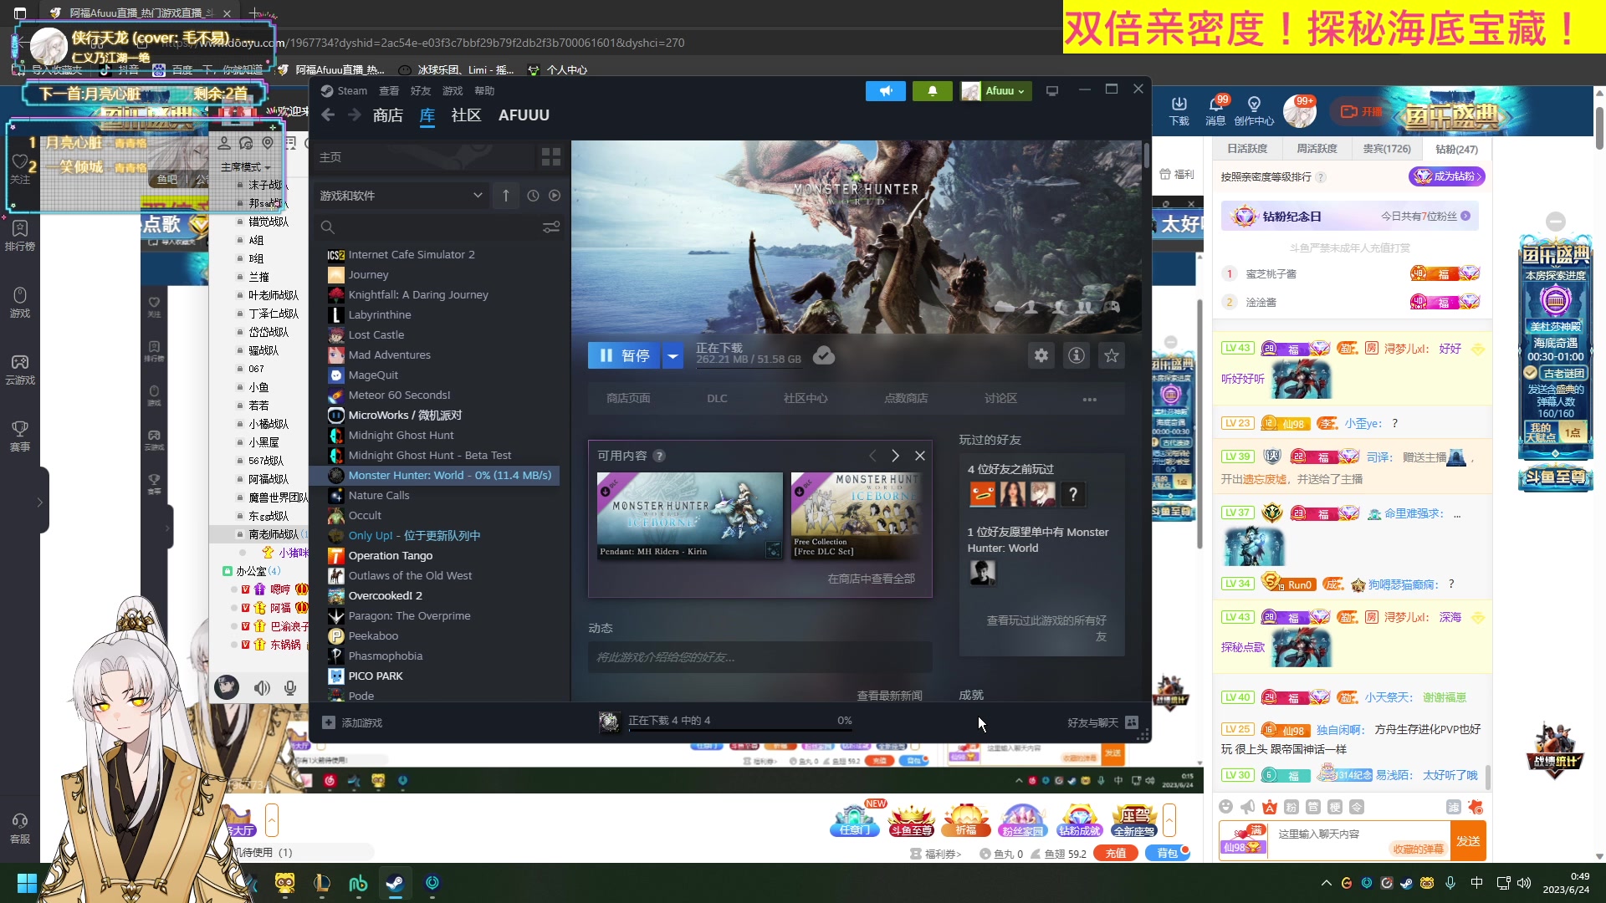
Task: Click friend recommendation text box
Action: 760,657
